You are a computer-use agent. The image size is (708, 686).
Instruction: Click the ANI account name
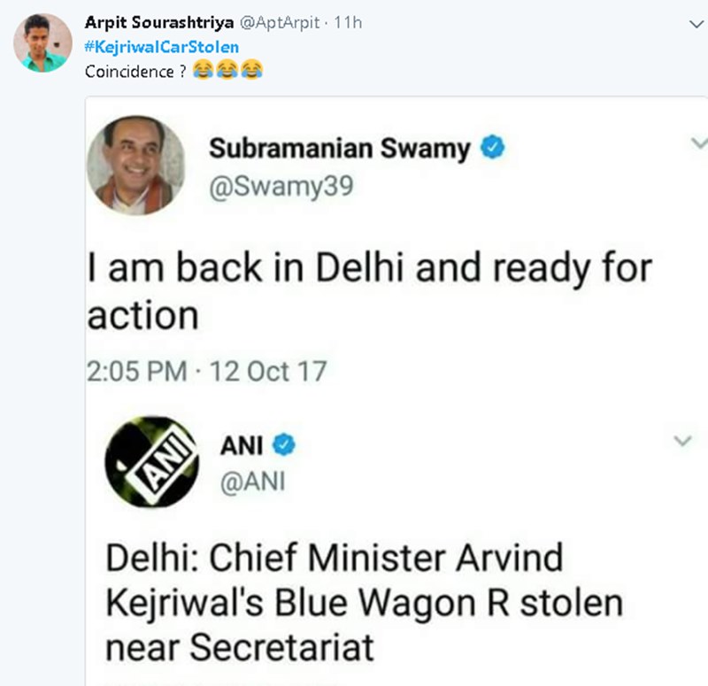click(242, 446)
